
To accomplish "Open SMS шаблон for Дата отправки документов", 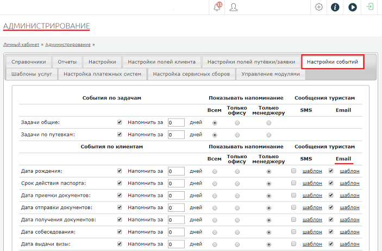I will coord(312,208).
